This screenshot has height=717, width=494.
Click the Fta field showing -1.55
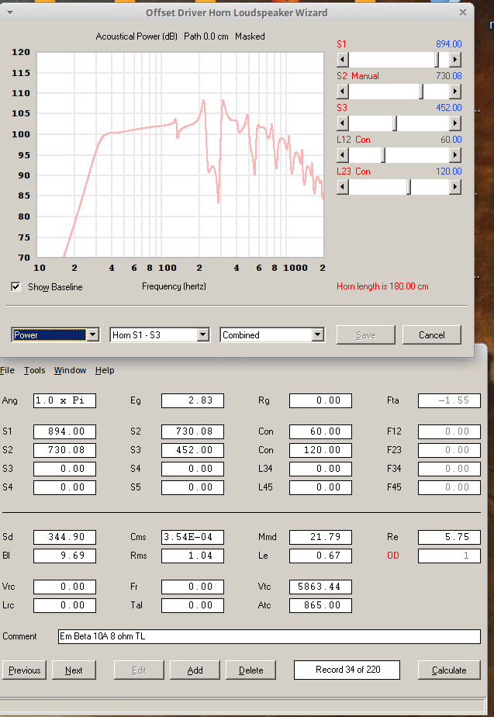pyautogui.click(x=449, y=400)
